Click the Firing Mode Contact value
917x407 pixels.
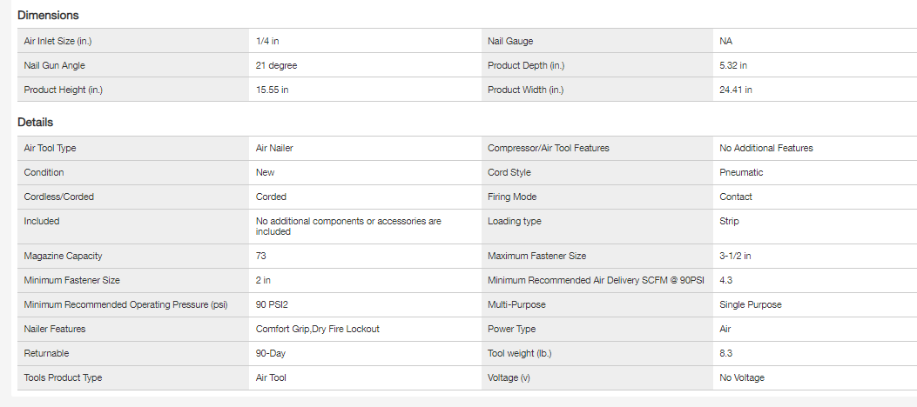[736, 197]
